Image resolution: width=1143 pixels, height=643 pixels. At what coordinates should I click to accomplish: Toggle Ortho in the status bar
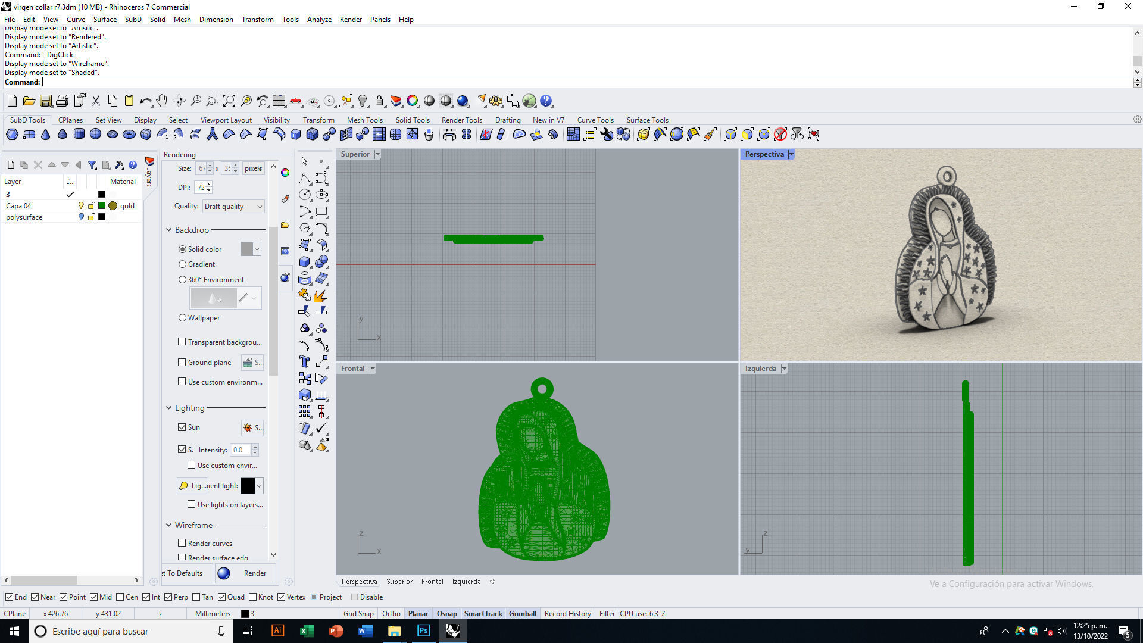click(x=391, y=613)
